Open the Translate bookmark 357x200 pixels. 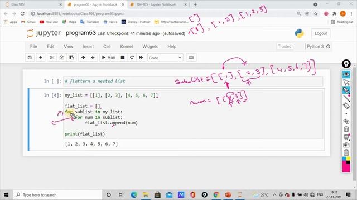click(x=90, y=22)
